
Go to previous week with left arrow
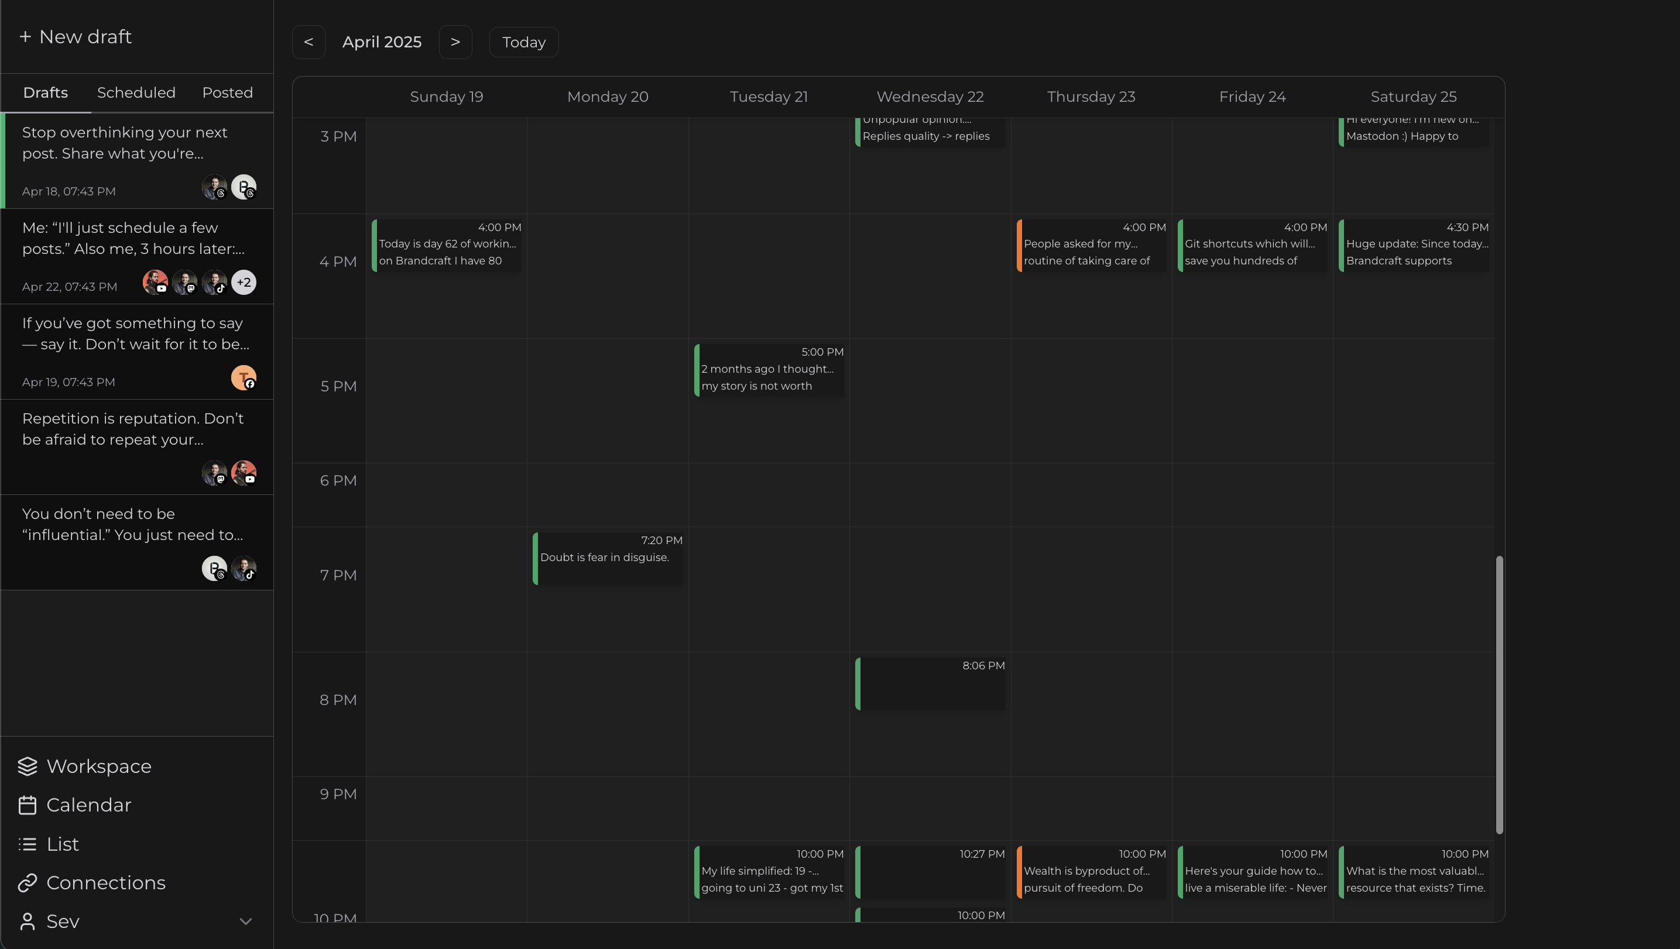(308, 42)
